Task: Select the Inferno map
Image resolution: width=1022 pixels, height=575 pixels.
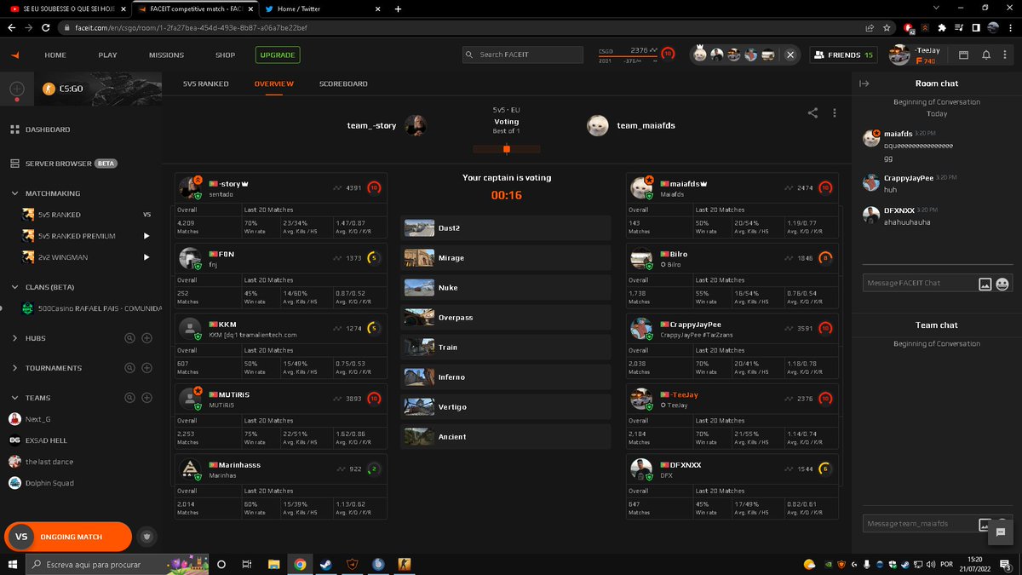Action: [506, 377]
